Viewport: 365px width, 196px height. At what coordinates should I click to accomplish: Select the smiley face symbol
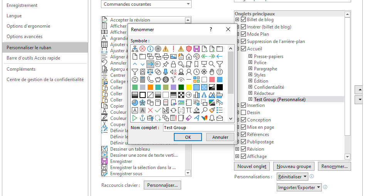(220, 72)
